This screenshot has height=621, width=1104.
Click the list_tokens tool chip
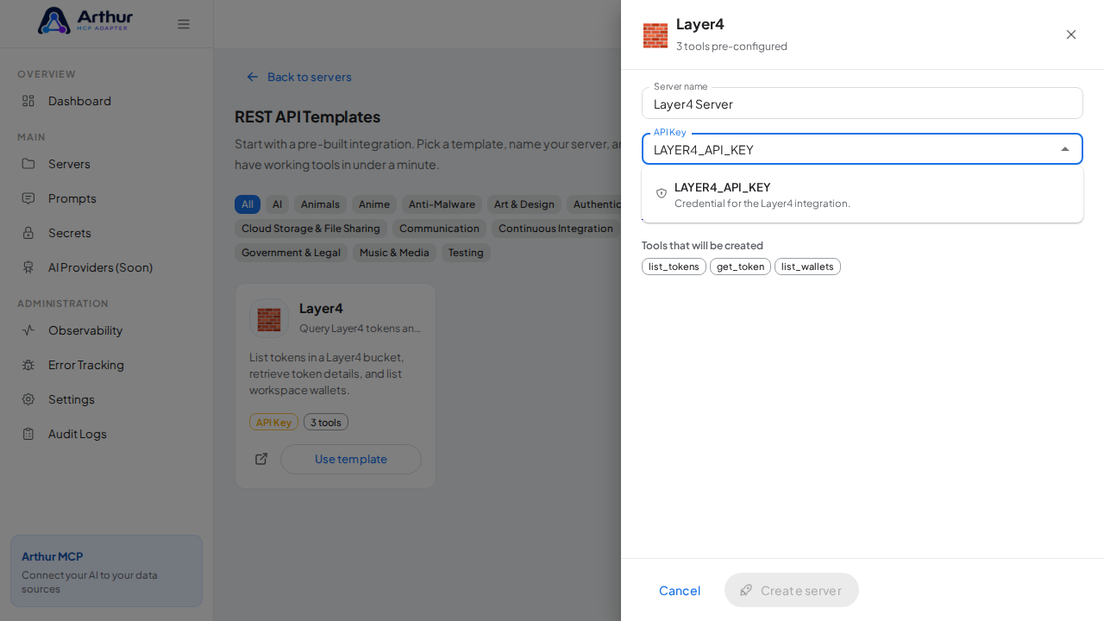click(674, 267)
